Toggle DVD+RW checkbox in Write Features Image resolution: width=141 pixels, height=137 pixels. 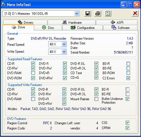pyautogui.click(x=64, y=103)
